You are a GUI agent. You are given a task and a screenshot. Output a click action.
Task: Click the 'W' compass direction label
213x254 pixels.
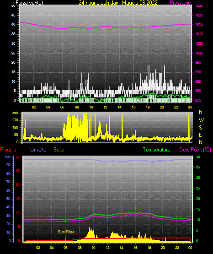pos(201,120)
